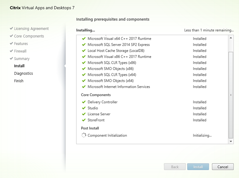The height and width of the screenshot is (178, 239).
Task: Select the Diagnostics step
Action: pos(23,73)
